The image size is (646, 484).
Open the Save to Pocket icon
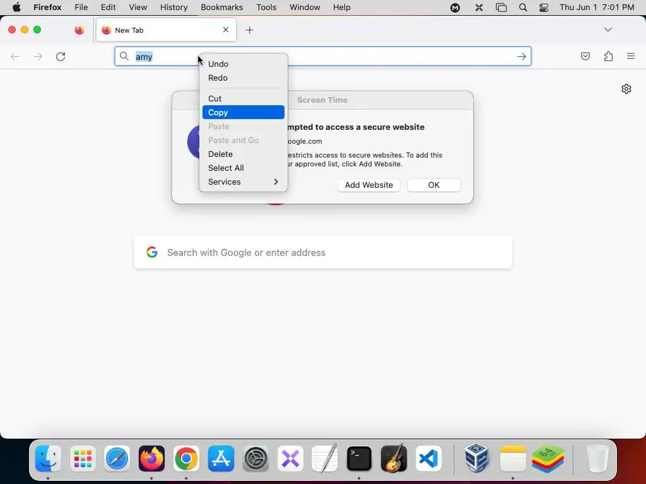[585, 56]
